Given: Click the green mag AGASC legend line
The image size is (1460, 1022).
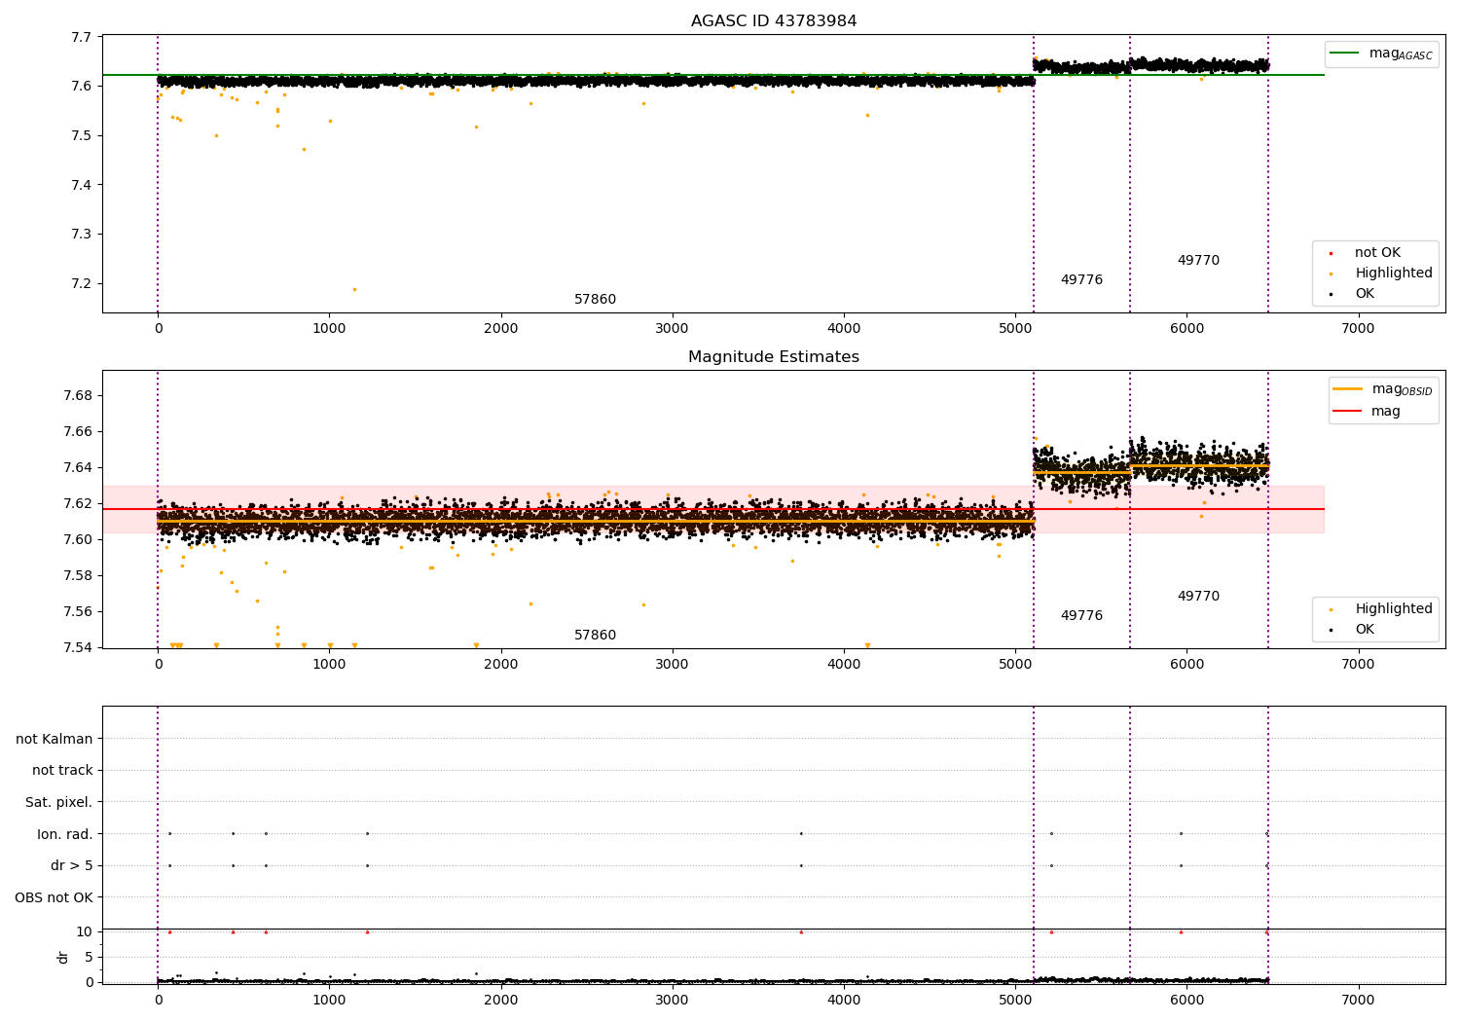Looking at the screenshot, I should pos(1346,54).
